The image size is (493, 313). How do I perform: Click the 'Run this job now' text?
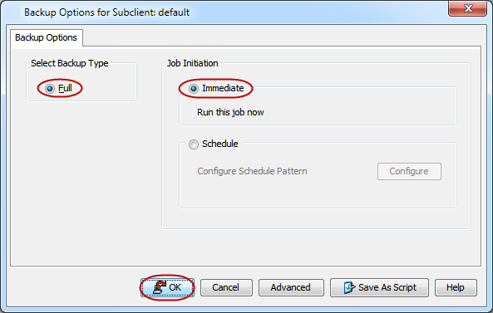230,112
